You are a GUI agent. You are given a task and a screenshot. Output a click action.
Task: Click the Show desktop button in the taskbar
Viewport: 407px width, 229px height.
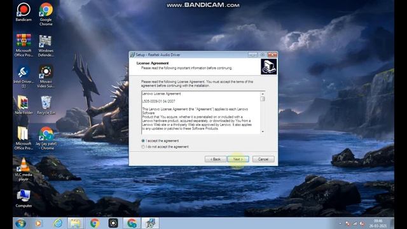(x=392, y=223)
